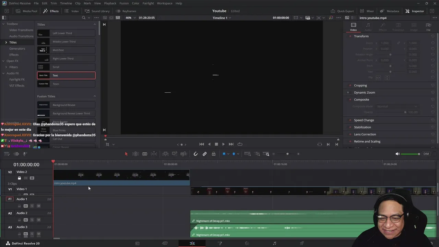This screenshot has width=439, height=247.
Task: Open the audio Mixer panel
Action: (x=367, y=11)
